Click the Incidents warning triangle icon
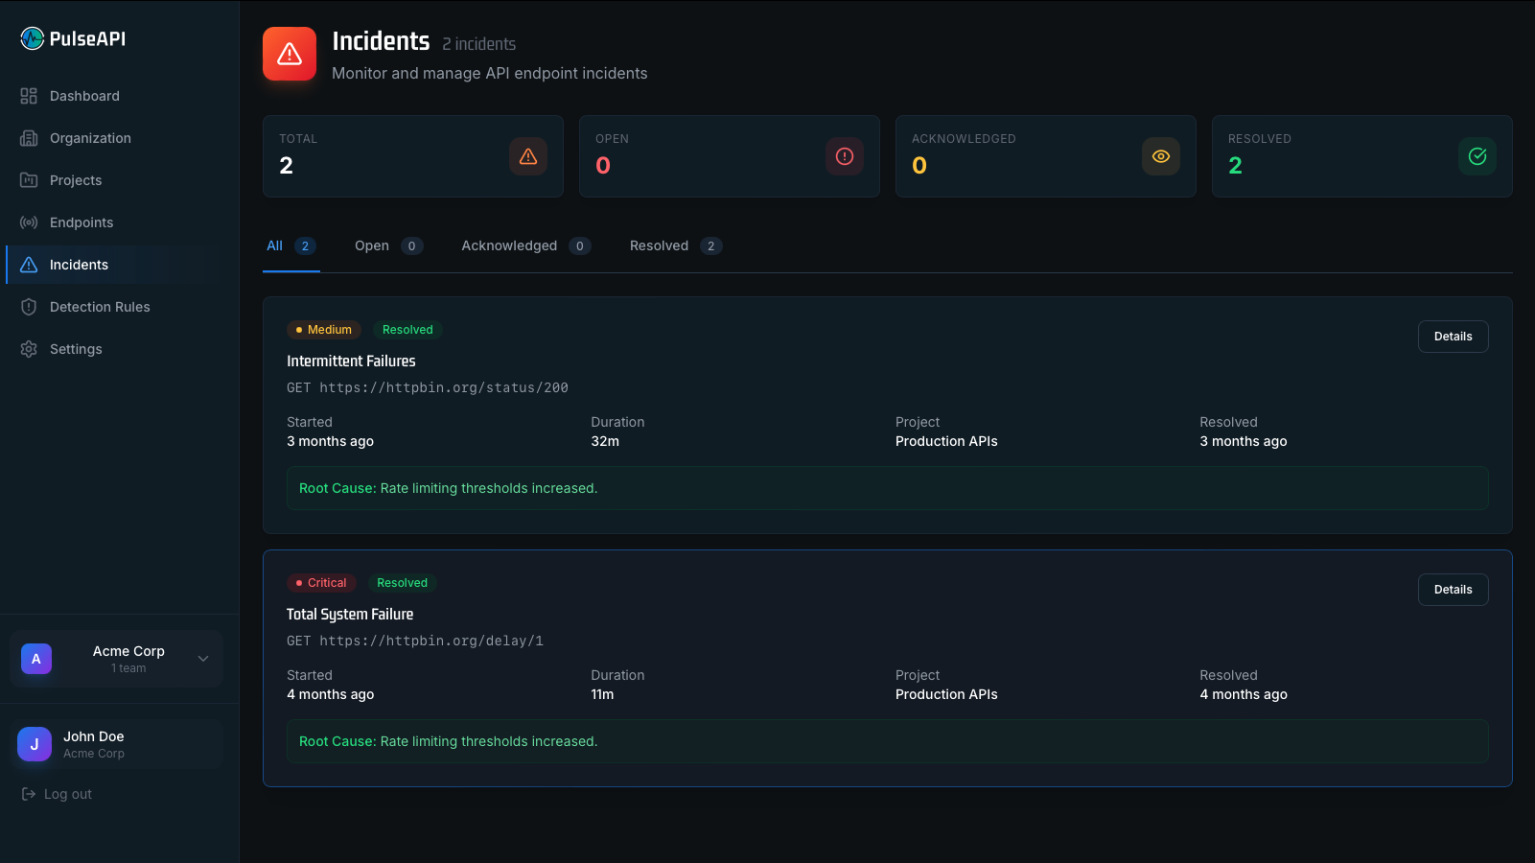Image resolution: width=1535 pixels, height=863 pixels. [x=28, y=264]
